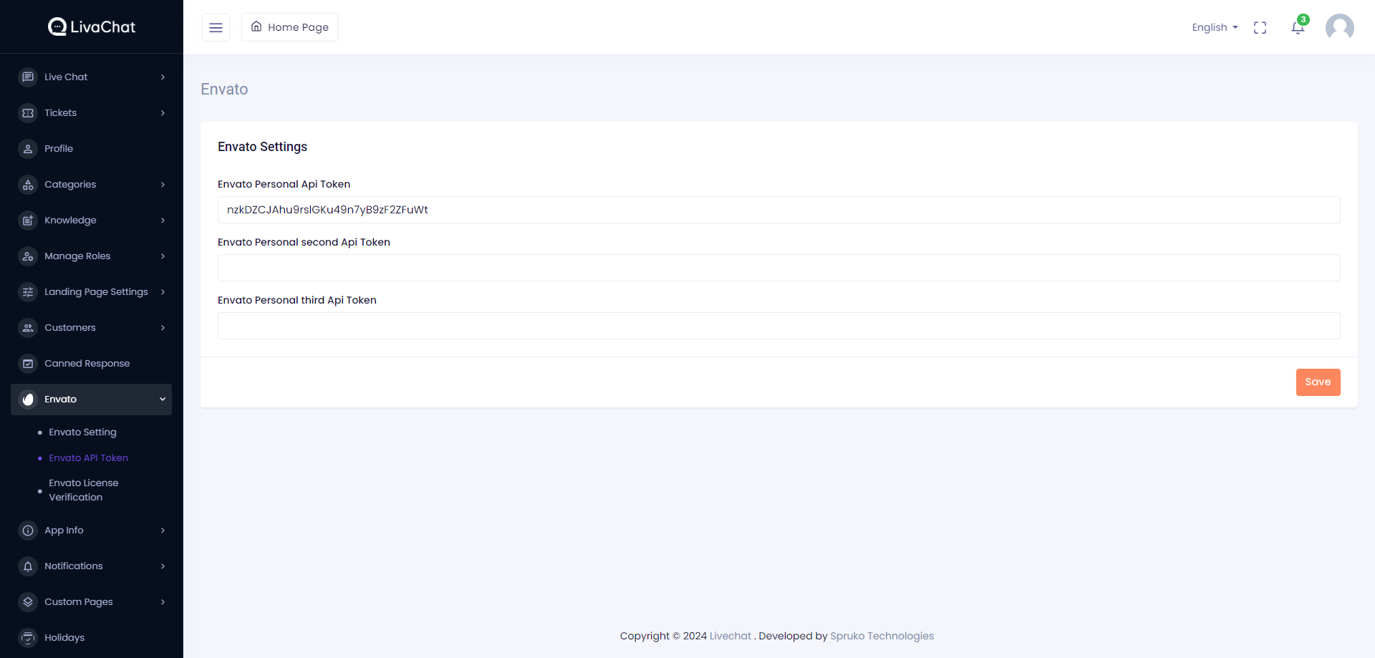Expand the Notifications submenu chevron

[x=163, y=566]
